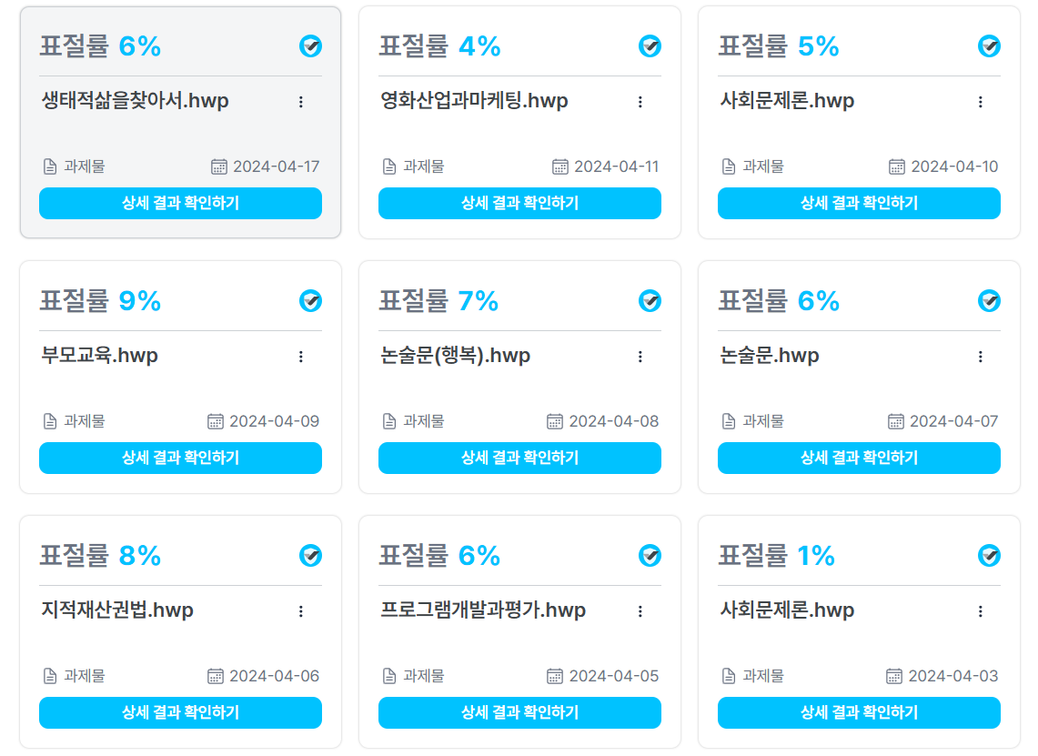The width and height of the screenshot is (1038, 756).
Task: Open the kebab menu for the 1% 사회문제론.hwp card
Action: (x=980, y=611)
